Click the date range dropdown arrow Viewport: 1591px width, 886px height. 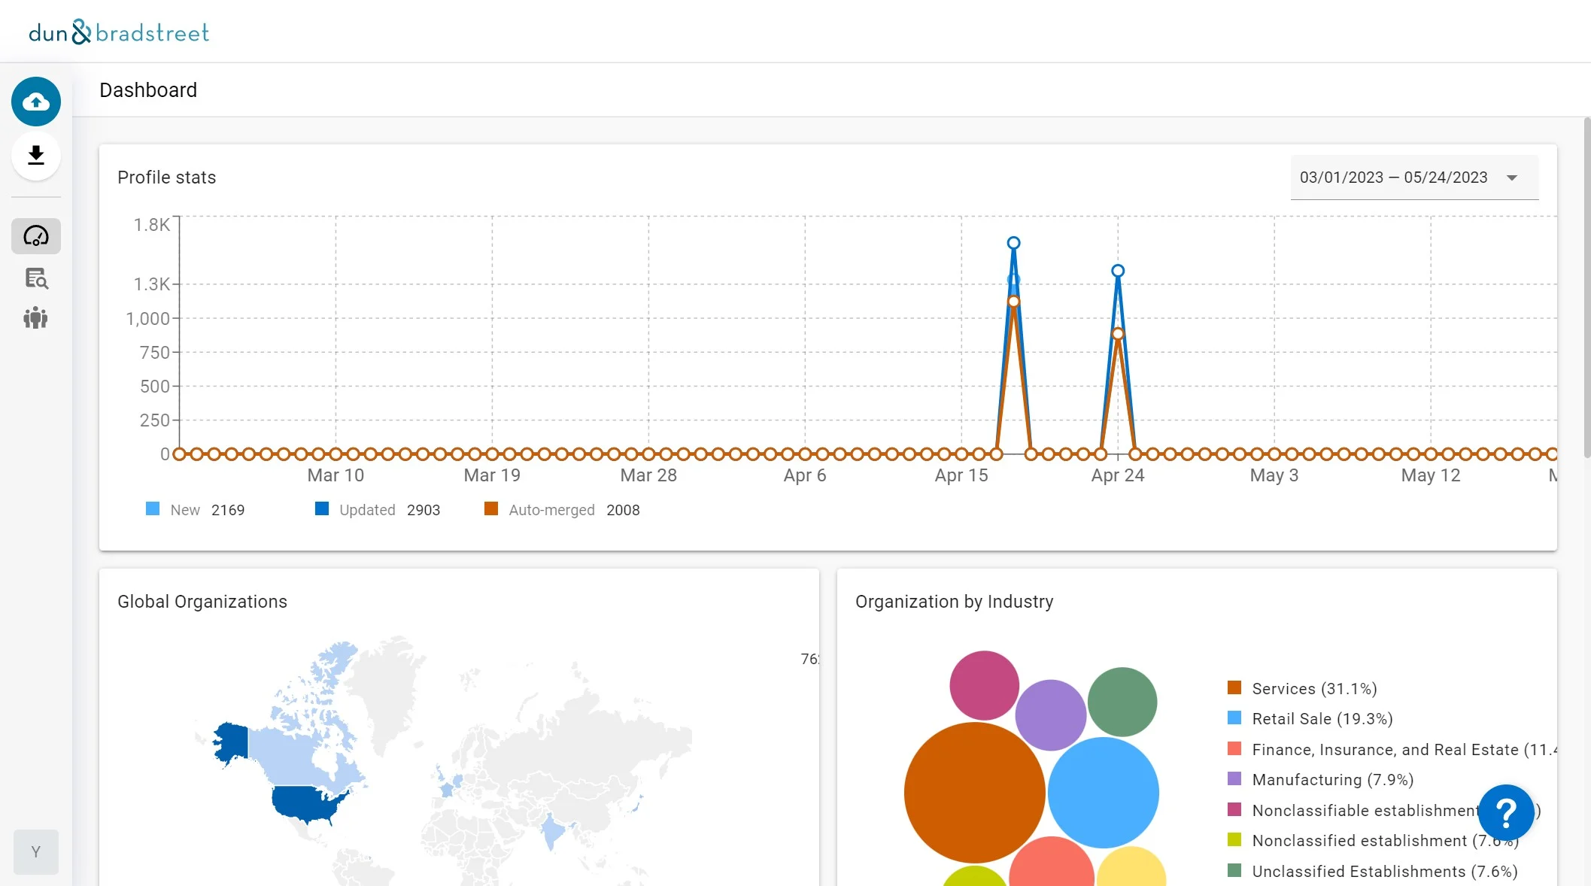tap(1512, 178)
